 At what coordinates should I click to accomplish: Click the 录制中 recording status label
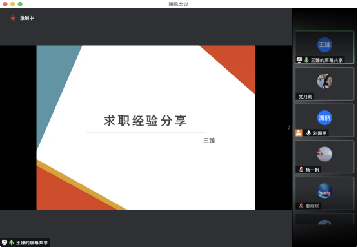(x=26, y=18)
